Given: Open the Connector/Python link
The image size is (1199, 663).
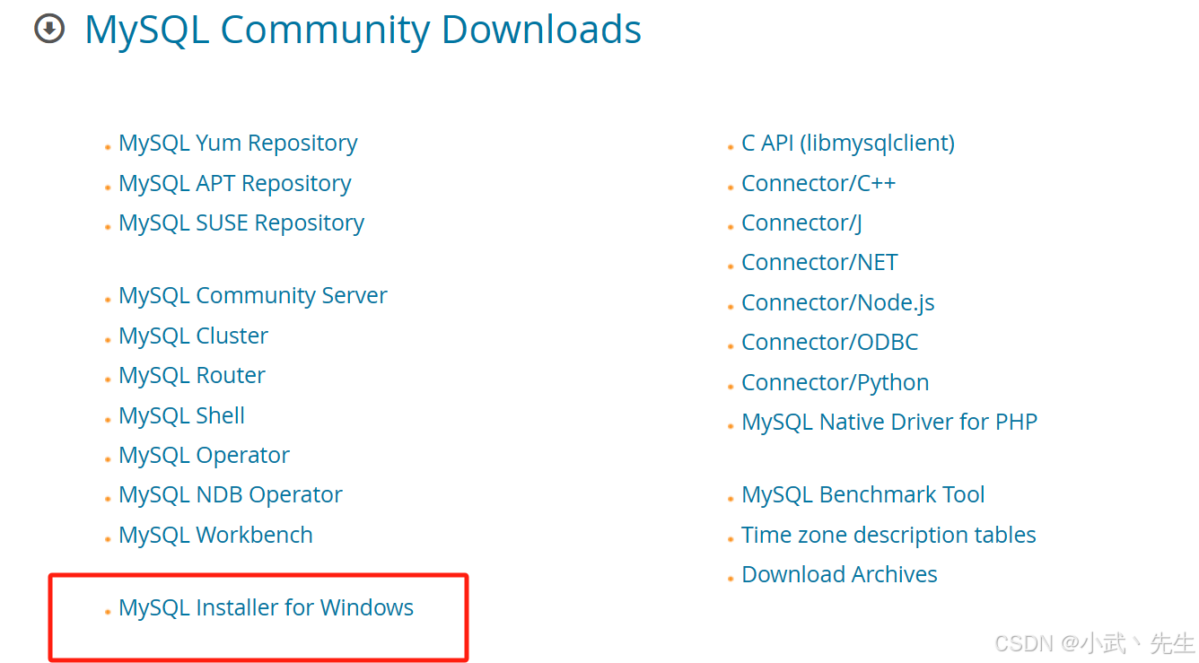Looking at the screenshot, I should tap(836, 382).
